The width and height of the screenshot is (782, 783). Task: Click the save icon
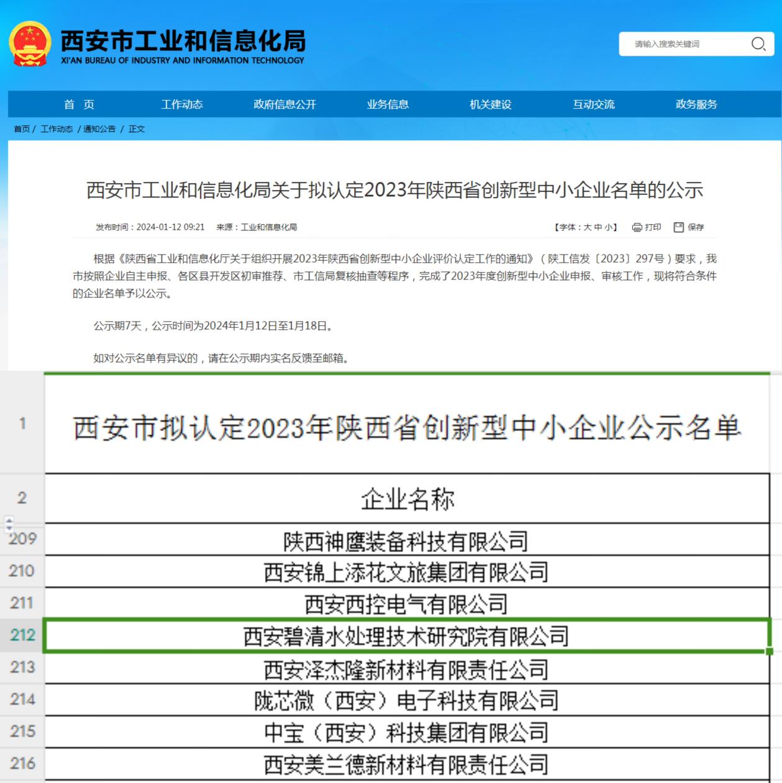679,227
